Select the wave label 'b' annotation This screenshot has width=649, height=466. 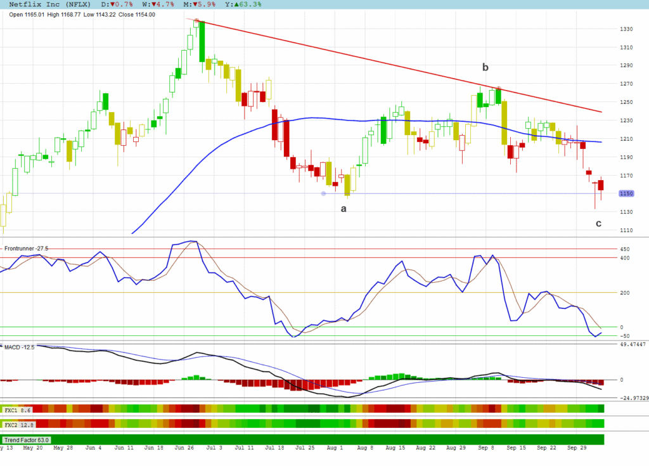click(485, 67)
